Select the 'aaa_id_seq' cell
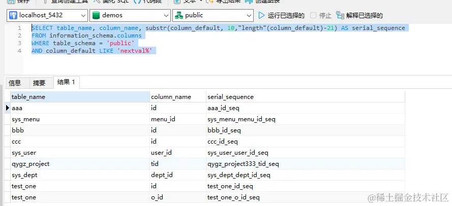The width and height of the screenshot is (452, 206). coord(306,108)
